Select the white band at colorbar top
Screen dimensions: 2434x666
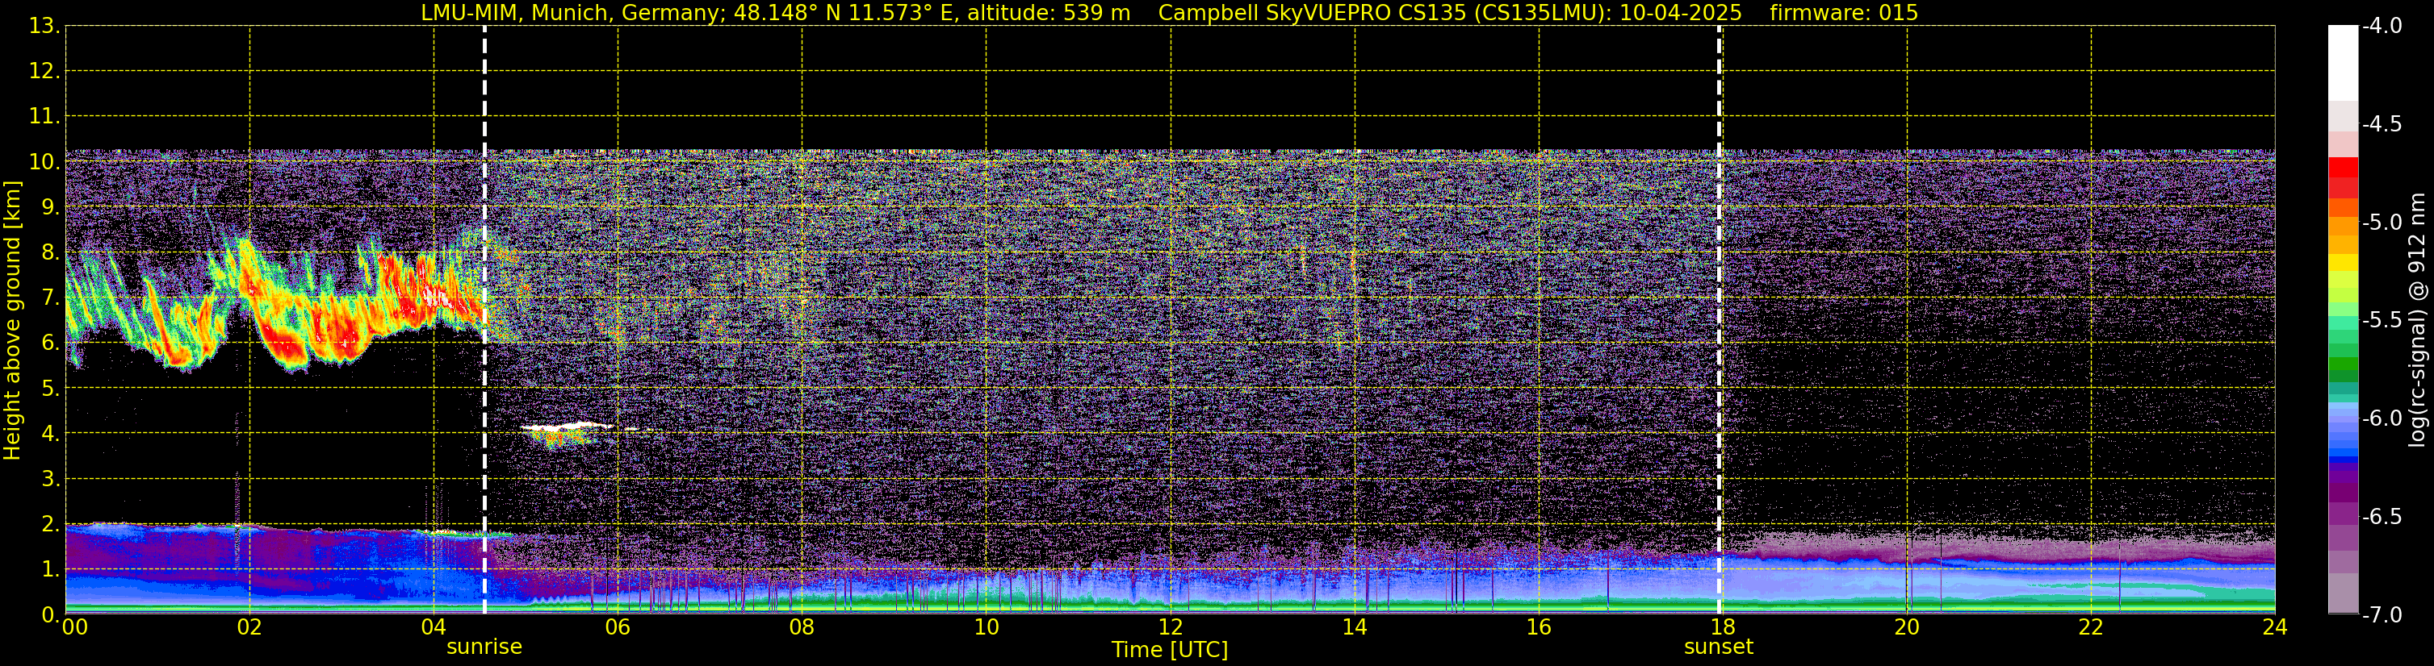point(2344,62)
